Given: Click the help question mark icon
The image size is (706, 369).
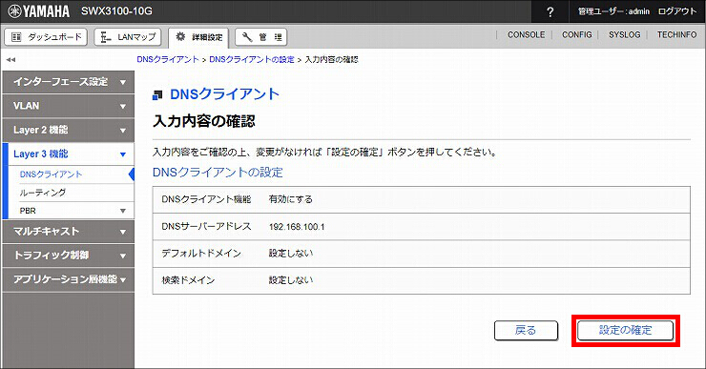Looking at the screenshot, I should click(x=550, y=11).
